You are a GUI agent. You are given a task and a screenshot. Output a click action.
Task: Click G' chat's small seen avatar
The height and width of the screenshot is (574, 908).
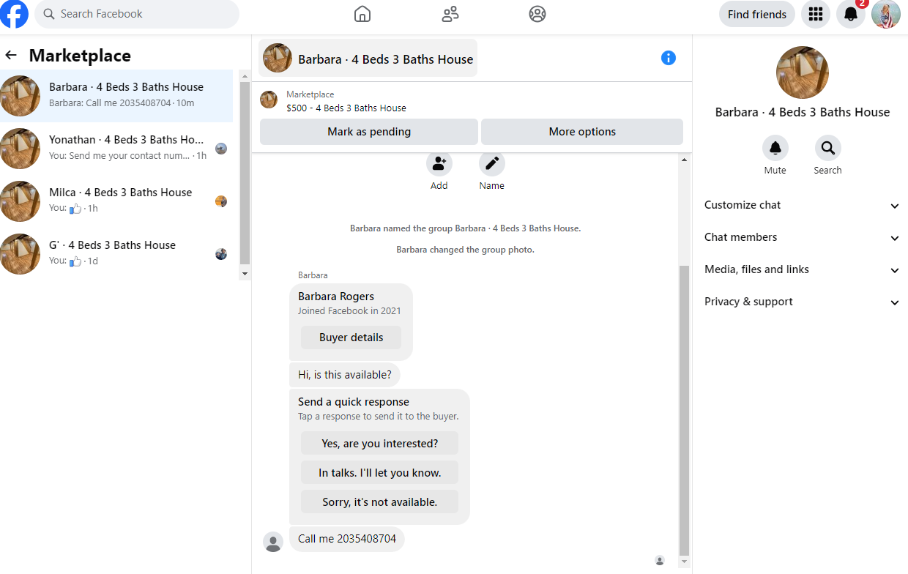point(221,254)
